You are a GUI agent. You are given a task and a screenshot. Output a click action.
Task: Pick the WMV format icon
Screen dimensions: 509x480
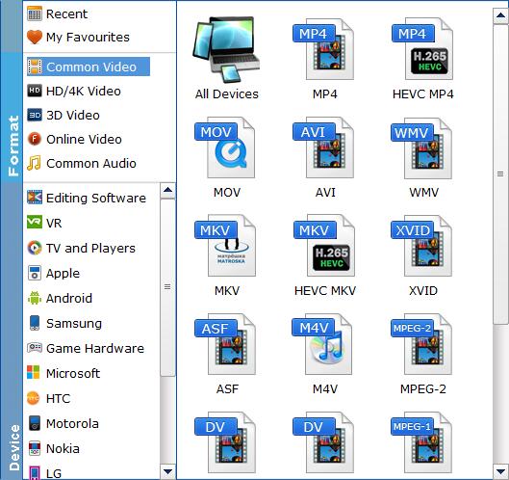click(421, 148)
